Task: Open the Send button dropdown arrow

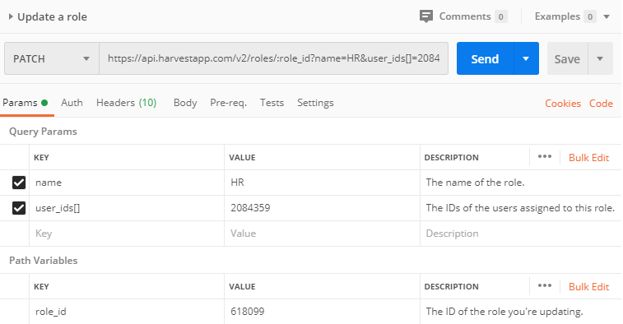Action: click(x=526, y=58)
